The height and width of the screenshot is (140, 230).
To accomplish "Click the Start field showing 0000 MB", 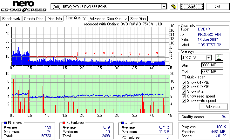I will [x=212, y=65].
